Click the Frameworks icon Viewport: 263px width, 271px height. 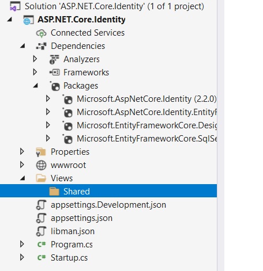coord(54,72)
